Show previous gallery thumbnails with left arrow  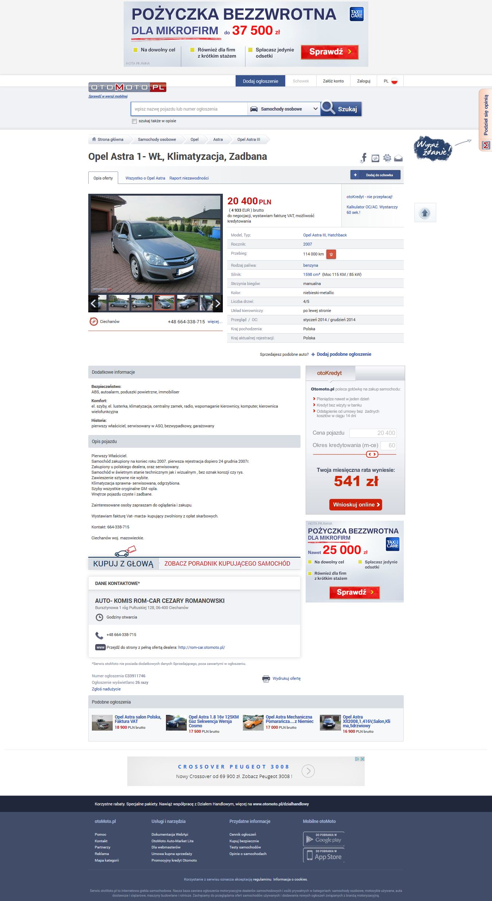click(93, 303)
